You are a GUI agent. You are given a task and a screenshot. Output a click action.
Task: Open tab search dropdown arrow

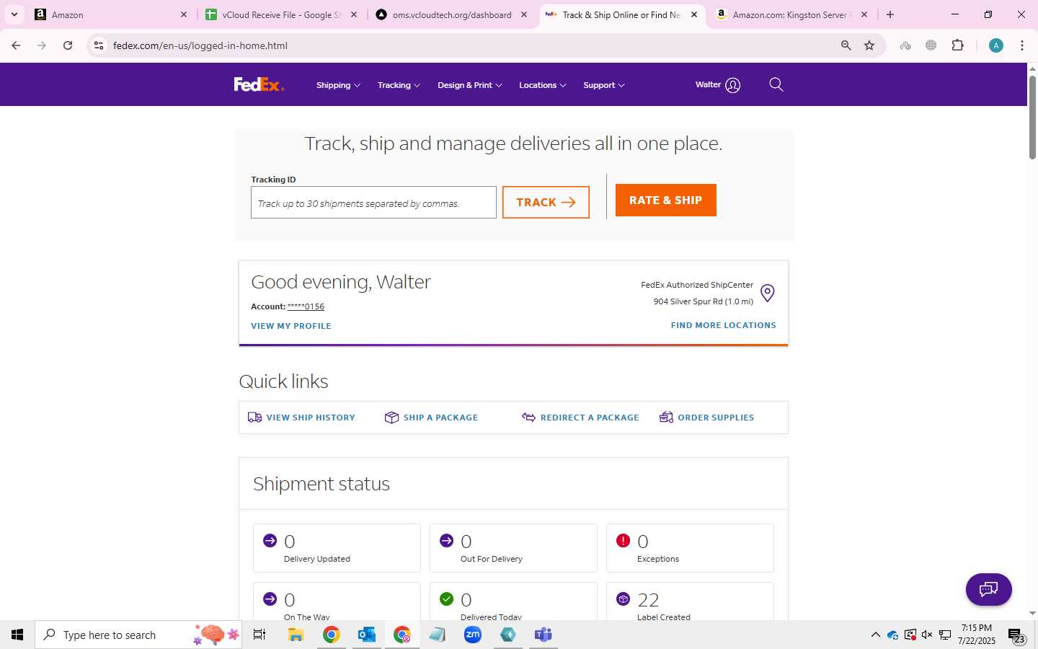click(x=14, y=14)
